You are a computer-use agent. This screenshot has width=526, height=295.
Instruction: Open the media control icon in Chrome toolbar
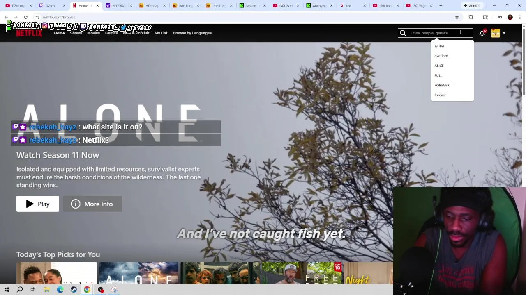tap(500, 17)
